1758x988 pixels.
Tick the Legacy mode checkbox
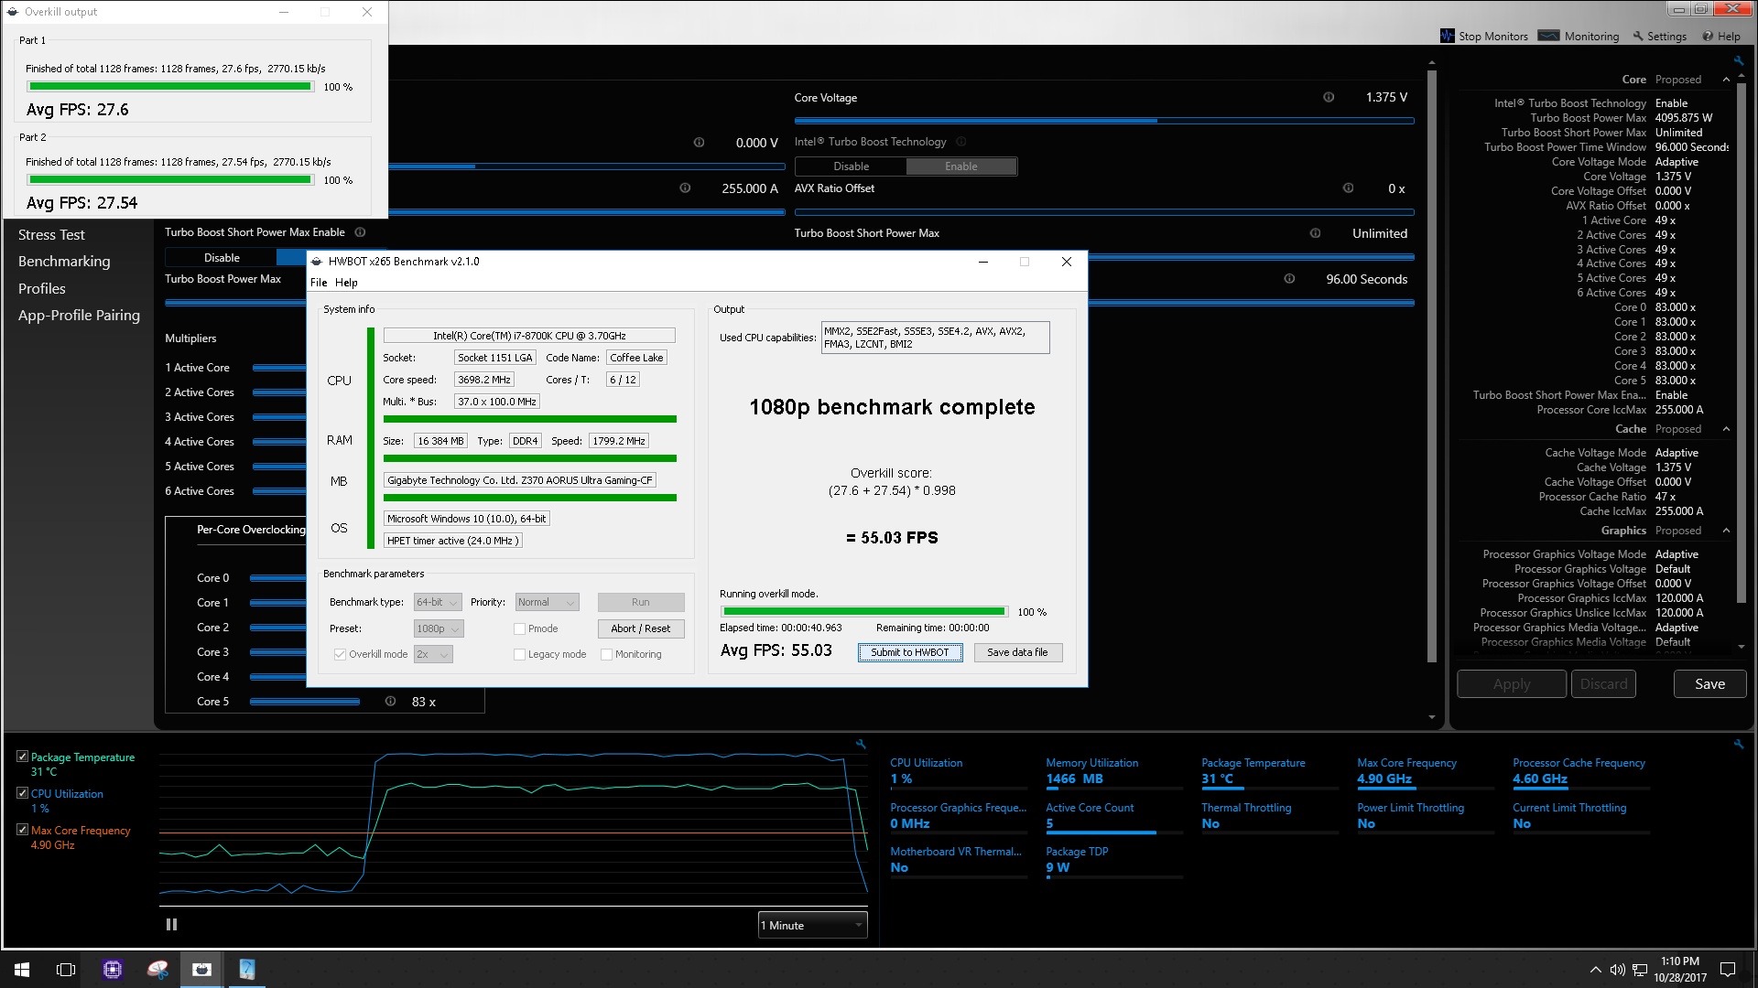(x=519, y=654)
